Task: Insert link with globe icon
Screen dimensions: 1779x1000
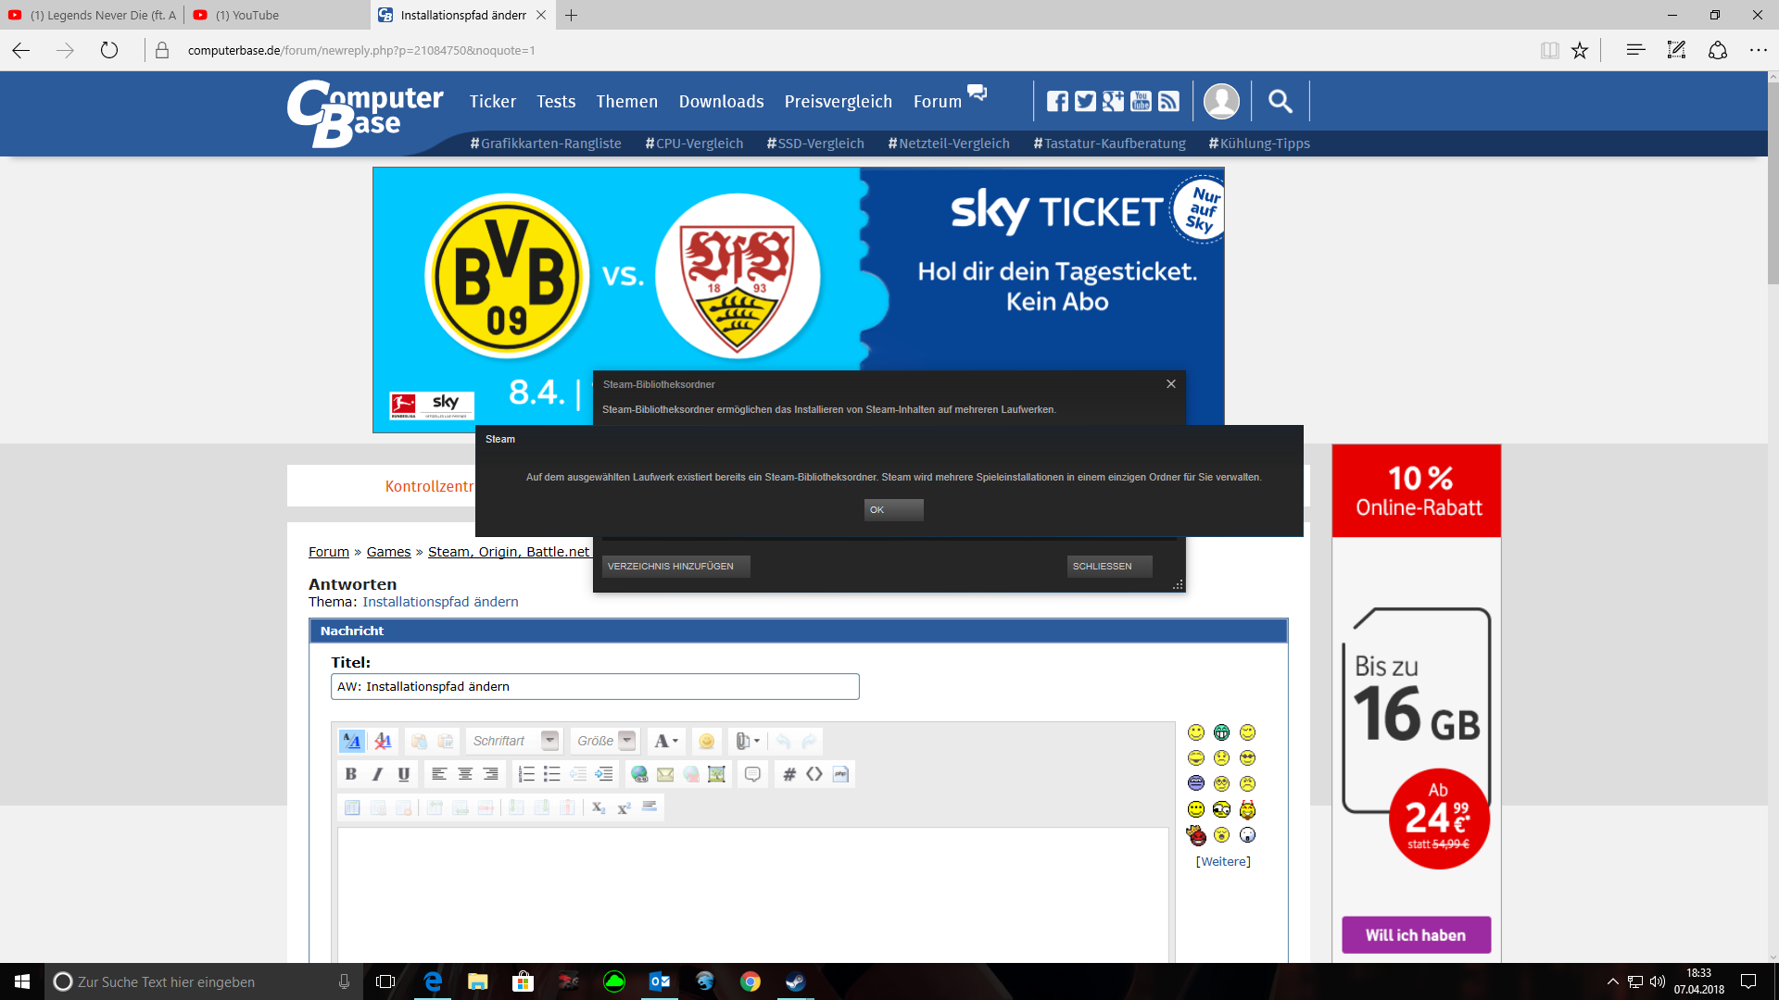Action: (639, 774)
